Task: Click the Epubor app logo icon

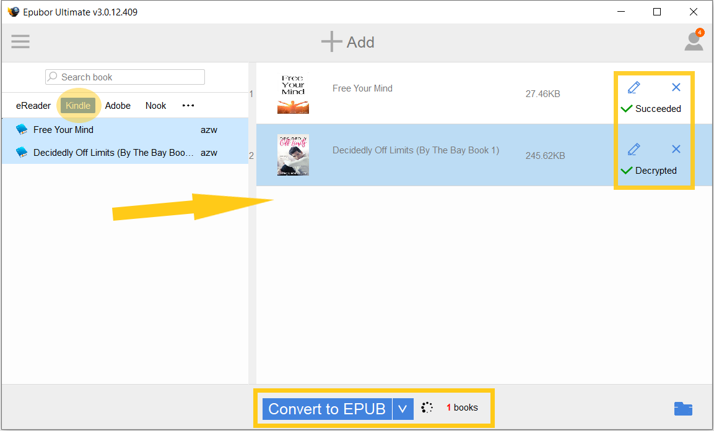Action: (x=14, y=12)
